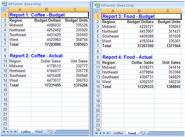This screenshot has width=185, height=137.
Task: Insert new worksheet in the left workbook
Action: tap(50, 131)
